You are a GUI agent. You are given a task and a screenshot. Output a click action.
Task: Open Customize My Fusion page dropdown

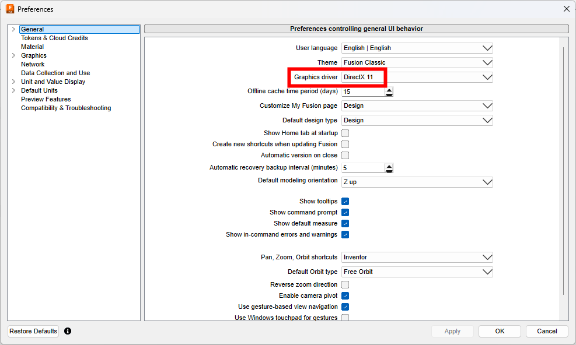[x=417, y=105]
